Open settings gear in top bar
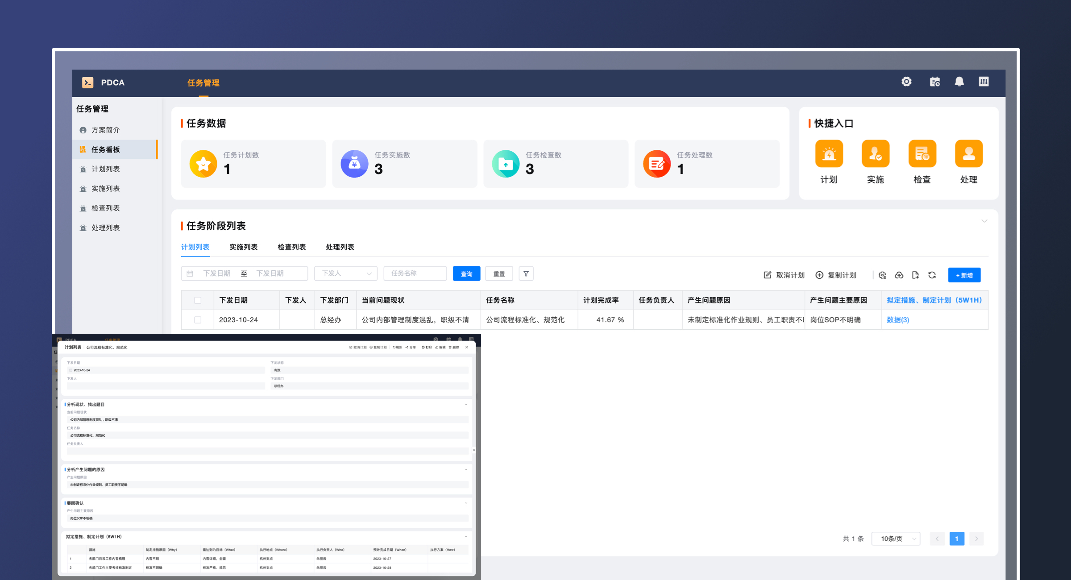 coord(906,82)
